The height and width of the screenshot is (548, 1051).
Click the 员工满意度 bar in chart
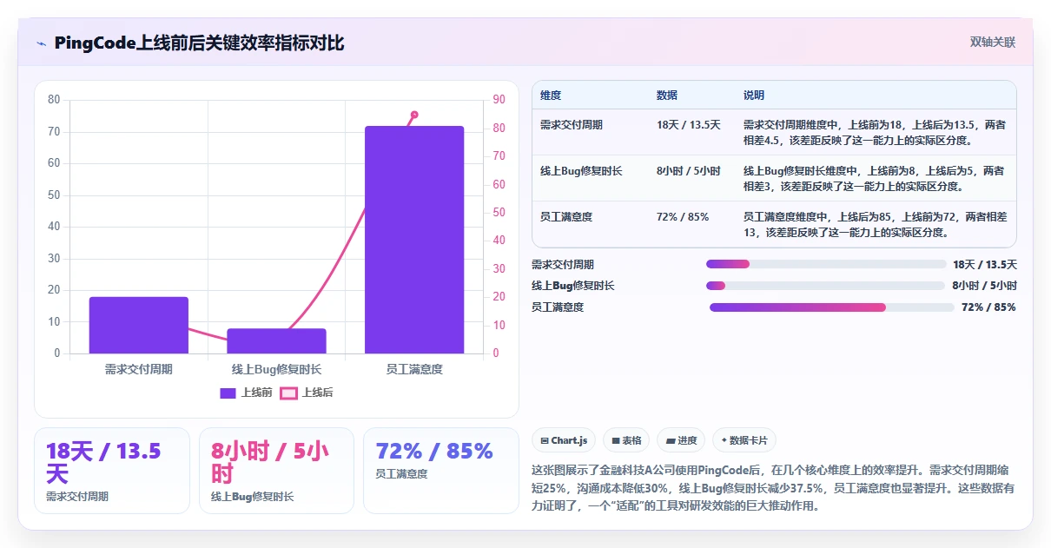point(414,240)
